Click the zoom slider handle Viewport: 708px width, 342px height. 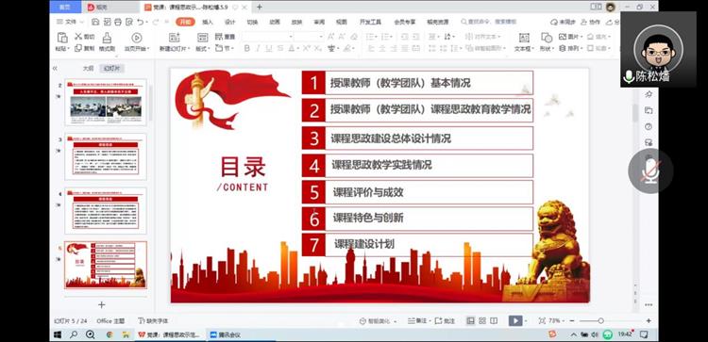tap(600, 321)
